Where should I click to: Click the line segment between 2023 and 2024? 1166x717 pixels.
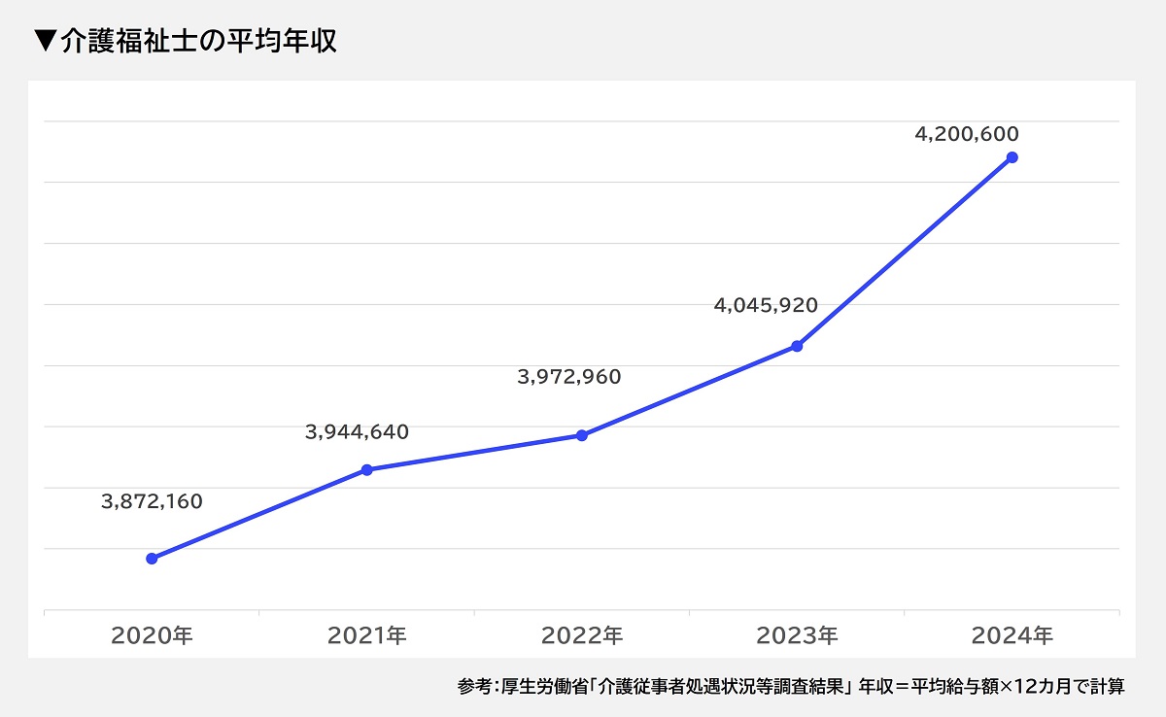pos(904,250)
